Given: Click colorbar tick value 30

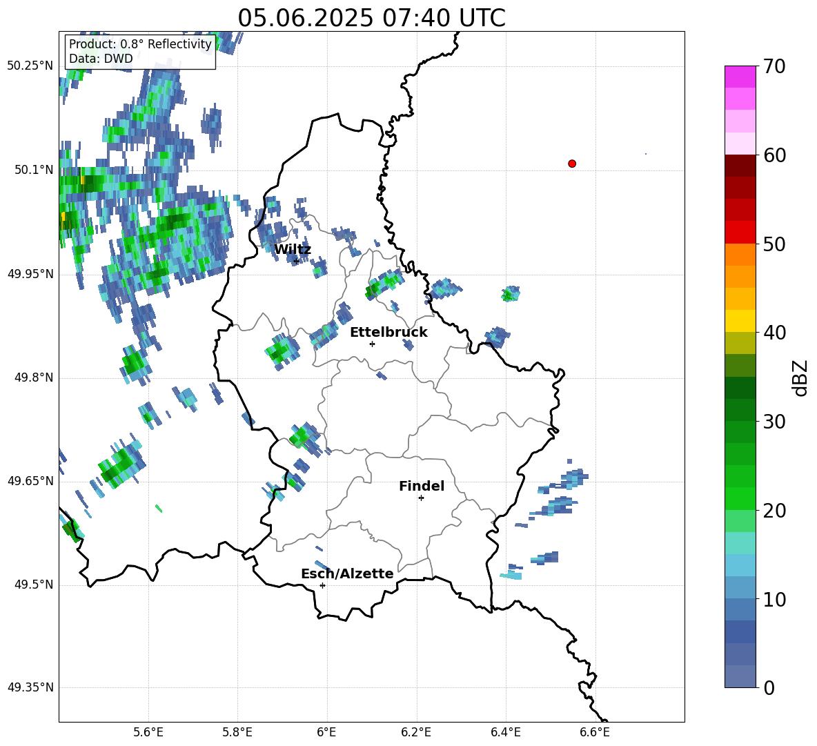Looking at the screenshot, I should click(774, 422).
